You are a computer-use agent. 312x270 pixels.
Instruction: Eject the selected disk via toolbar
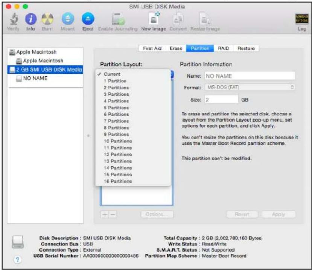tap(88, 19)
